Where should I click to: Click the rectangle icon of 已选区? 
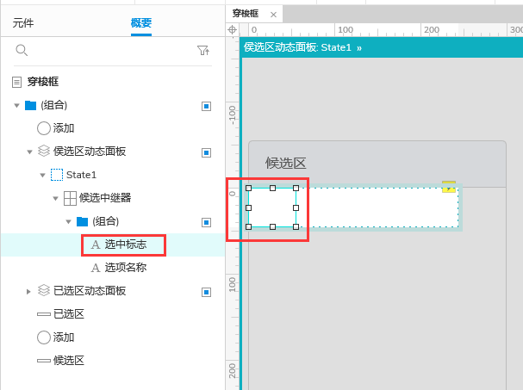(44, 314)
